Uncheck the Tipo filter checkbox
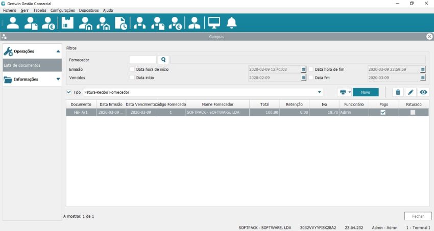Image resolution: width=434 pixels, height=231 pixels. (x=69, y=92)
